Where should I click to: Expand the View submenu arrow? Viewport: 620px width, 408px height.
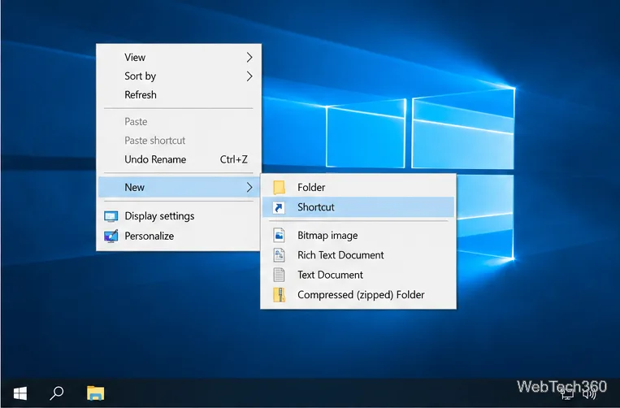point(249,58)
